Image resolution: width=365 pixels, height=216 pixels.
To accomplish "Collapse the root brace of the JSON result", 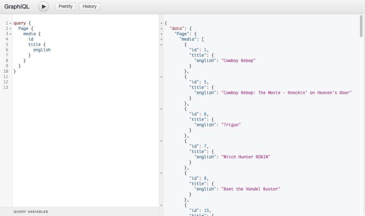I will 161,23.
